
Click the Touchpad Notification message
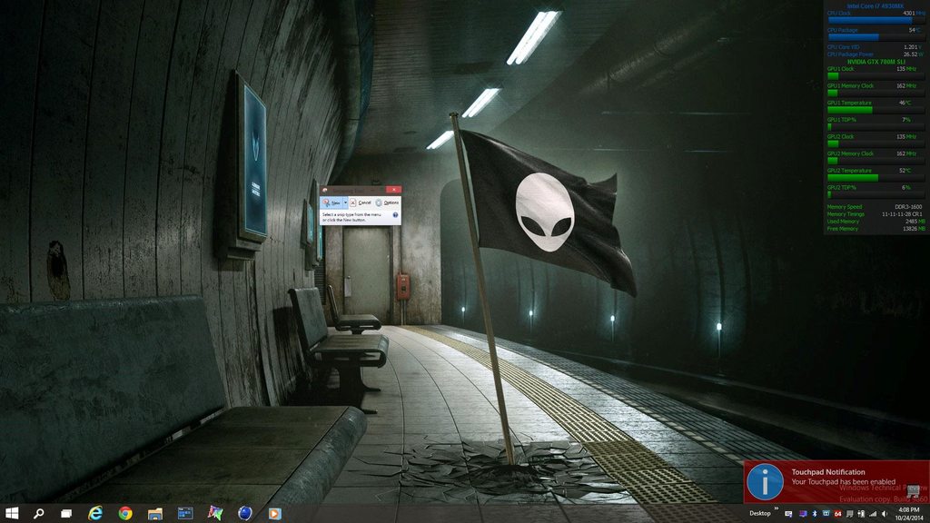(x=844, y=481)
